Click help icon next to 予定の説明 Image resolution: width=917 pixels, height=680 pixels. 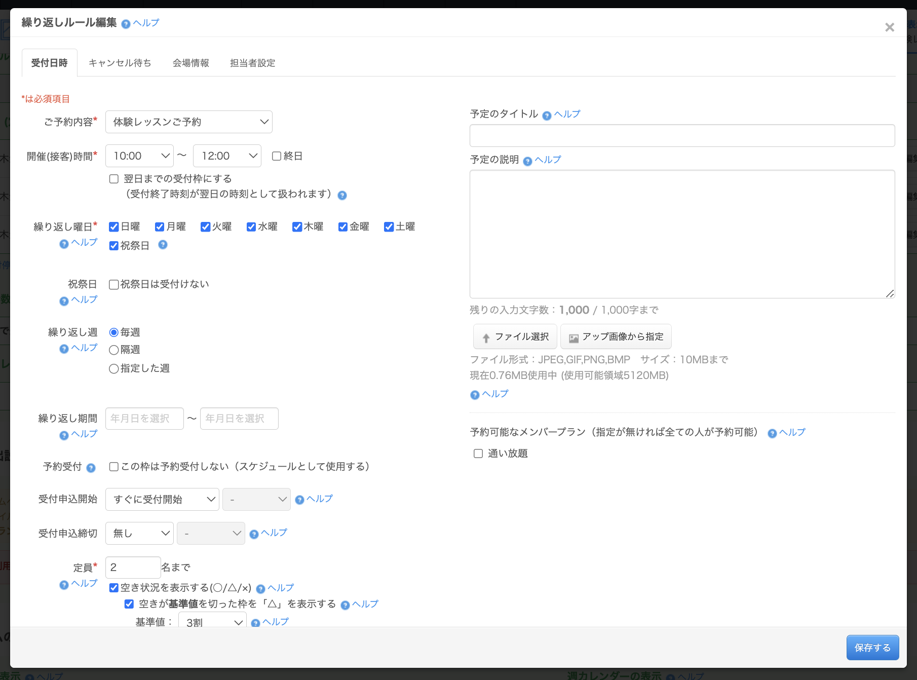[527, 161]
